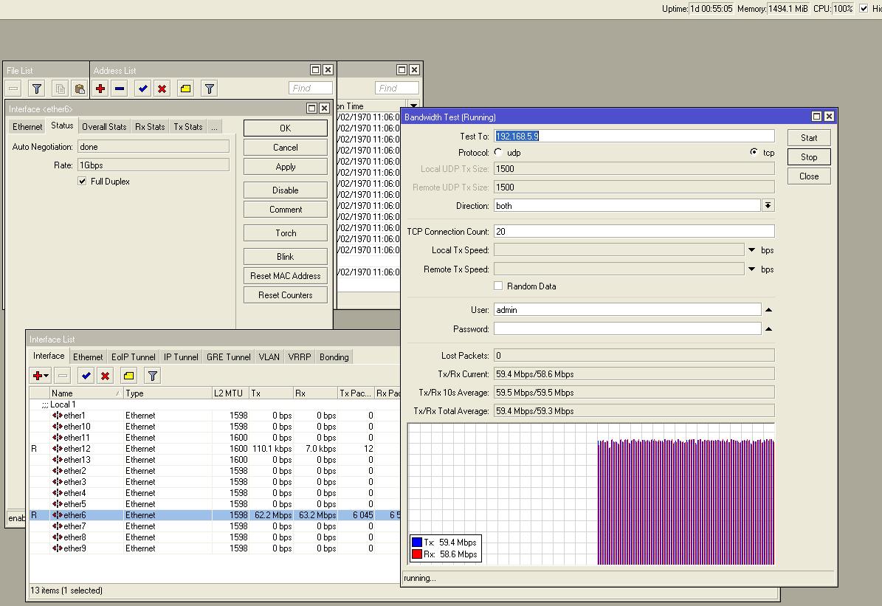Open the column dropdown beside the Time header

point(413,106)
